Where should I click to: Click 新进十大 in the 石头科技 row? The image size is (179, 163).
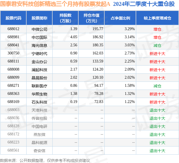click(x=157, y=102)
